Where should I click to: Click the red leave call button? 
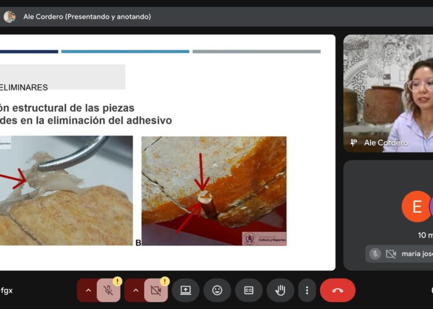click(338, 291)
